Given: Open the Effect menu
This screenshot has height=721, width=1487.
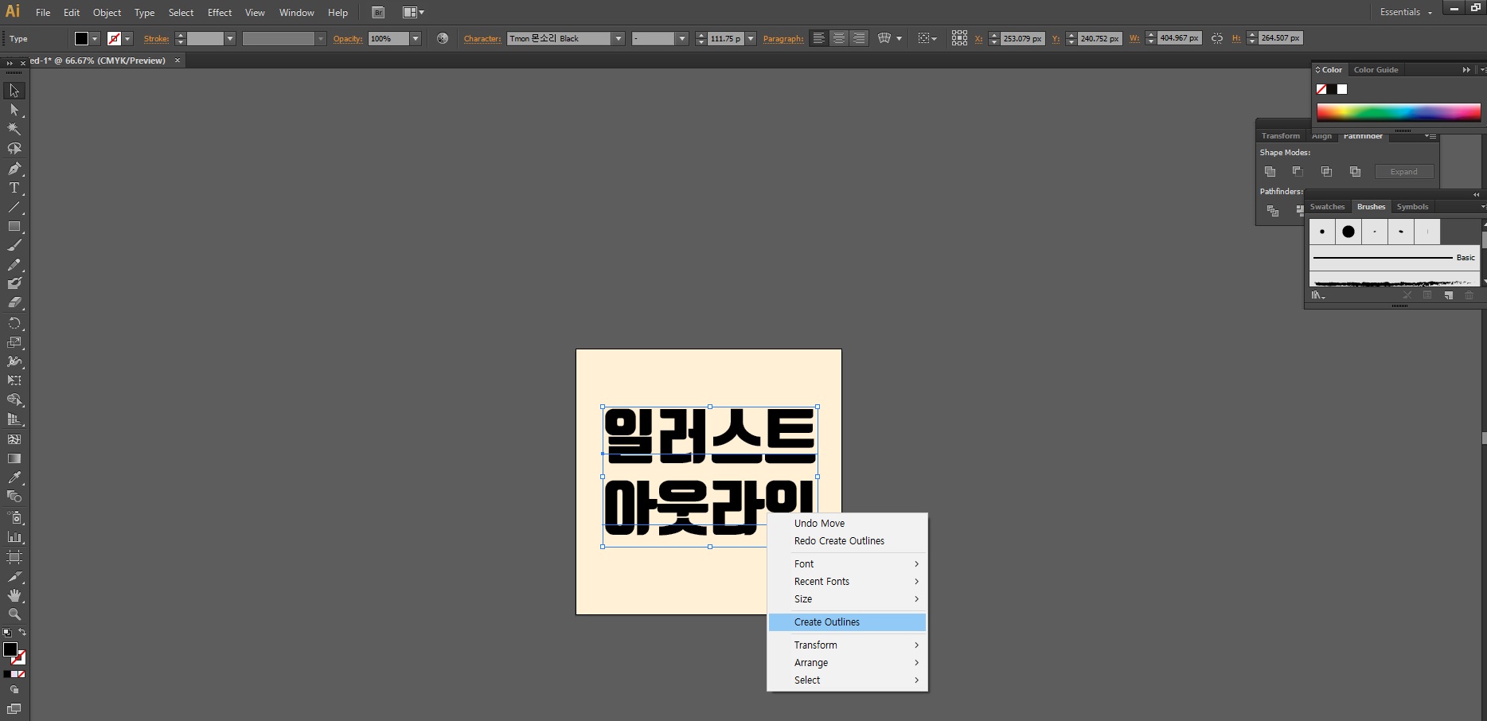Looking at the screenshot, I should [220, 12].
